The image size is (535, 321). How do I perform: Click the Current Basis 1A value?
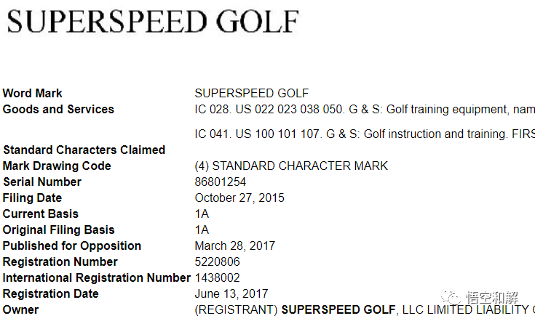tap(202, 214)
